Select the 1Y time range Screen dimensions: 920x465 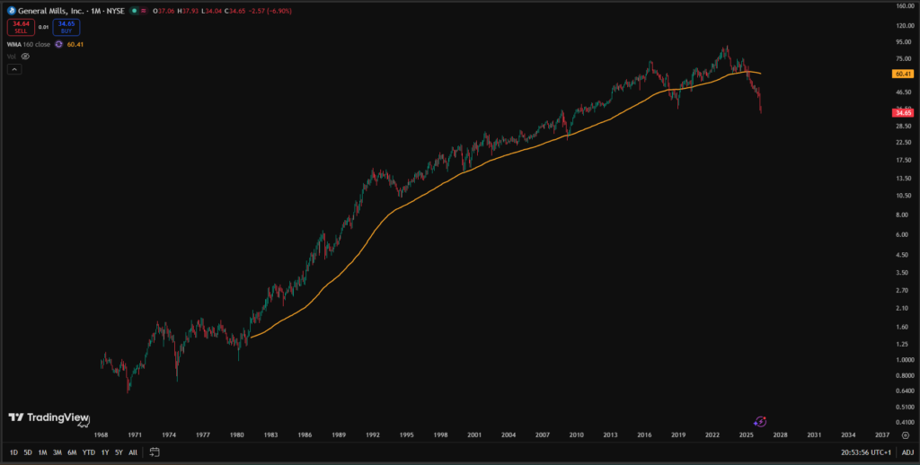click(105, 452)
